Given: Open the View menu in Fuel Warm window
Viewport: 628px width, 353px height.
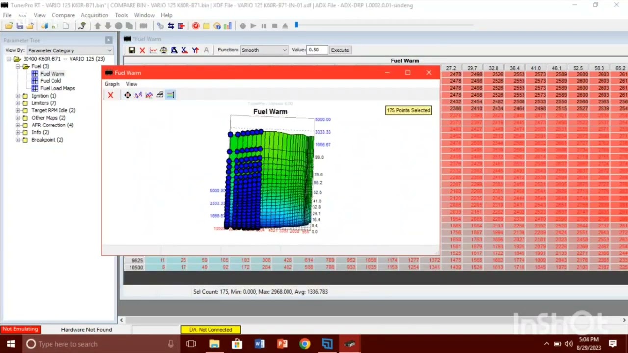Looking at the screenshot, I should (x=131, y=84).
